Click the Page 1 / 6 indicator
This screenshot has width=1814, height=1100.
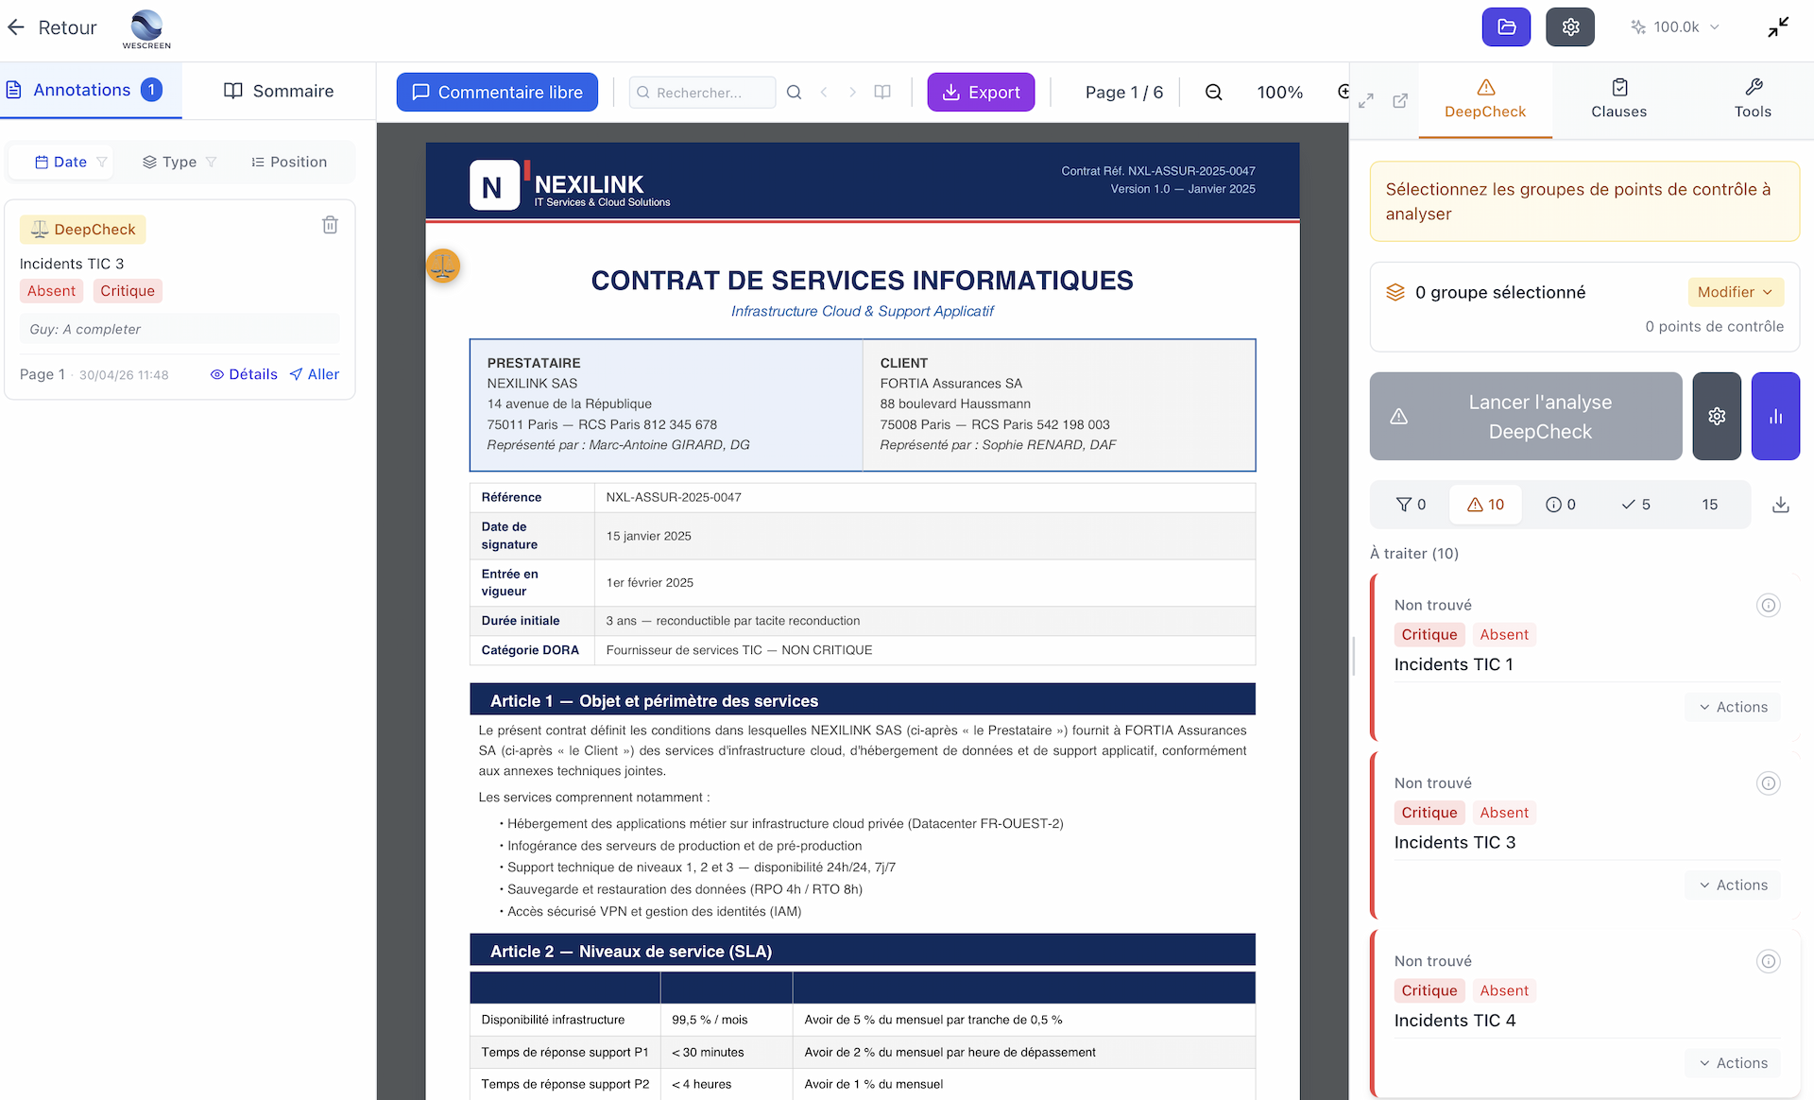[x=1124, y=93]
